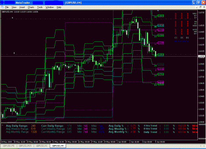Click the Avg Daily % value 0.79

[133, 126]
